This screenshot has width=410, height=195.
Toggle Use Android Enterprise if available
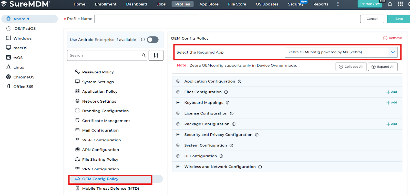(153, 40)
